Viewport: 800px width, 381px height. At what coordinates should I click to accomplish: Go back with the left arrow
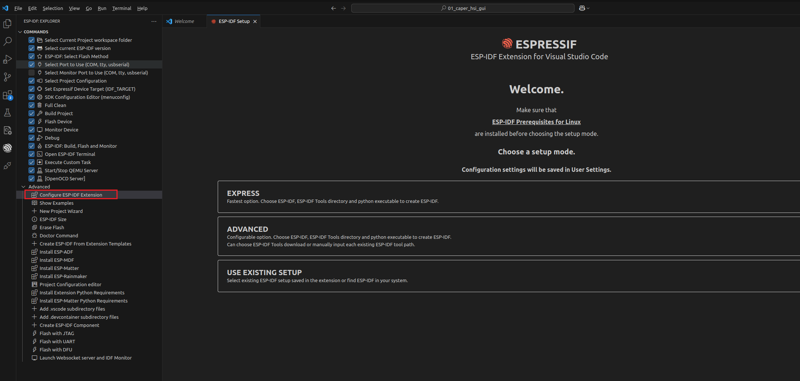point(333,8)
